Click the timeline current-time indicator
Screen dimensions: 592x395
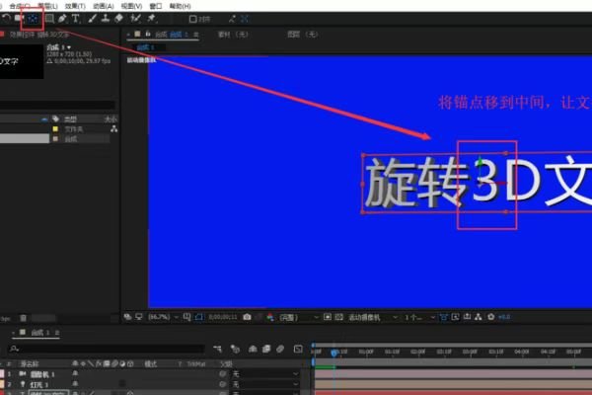pyautogui.click(x=333, y=354)
